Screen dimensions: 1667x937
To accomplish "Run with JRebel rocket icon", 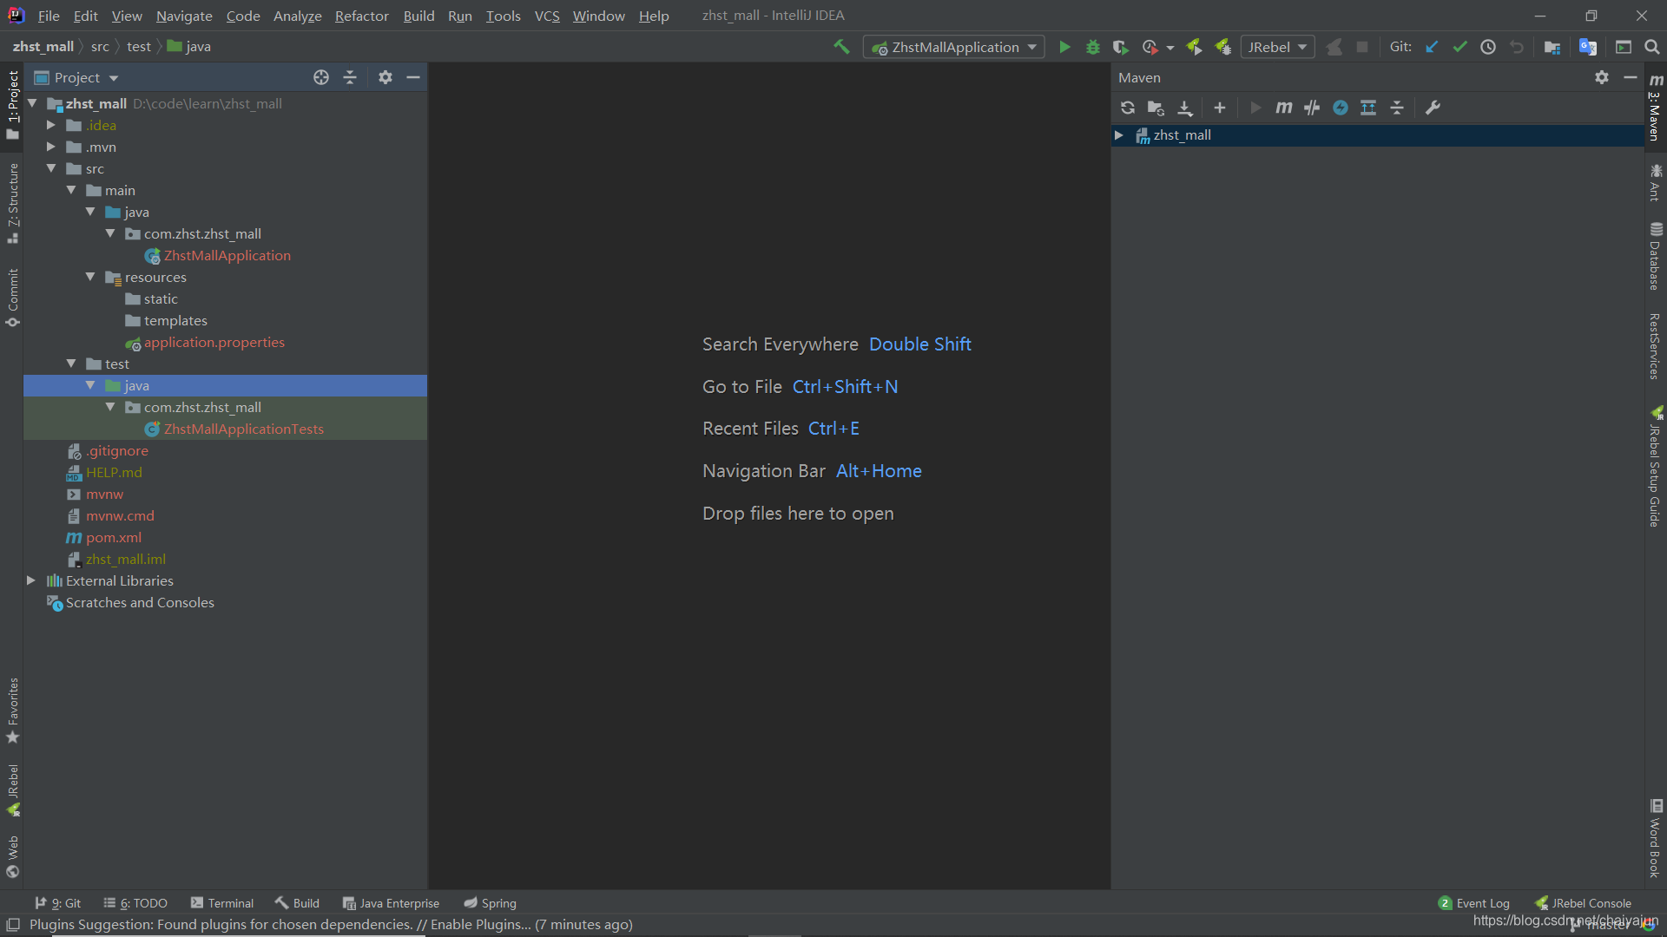I will 1194,47.
